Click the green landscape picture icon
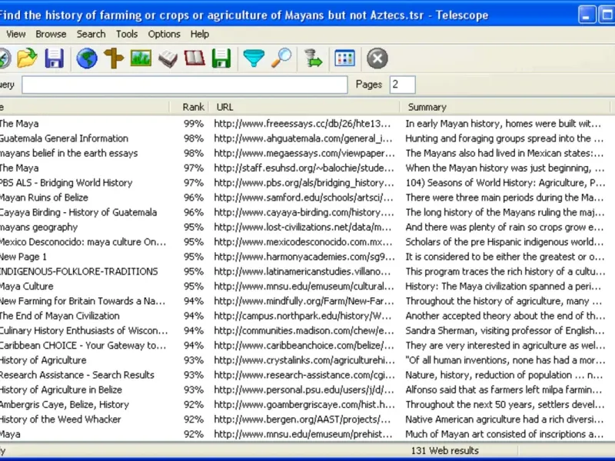Viewport: 615px width, 461px height. pyautogui.click(x=141, y=58)
